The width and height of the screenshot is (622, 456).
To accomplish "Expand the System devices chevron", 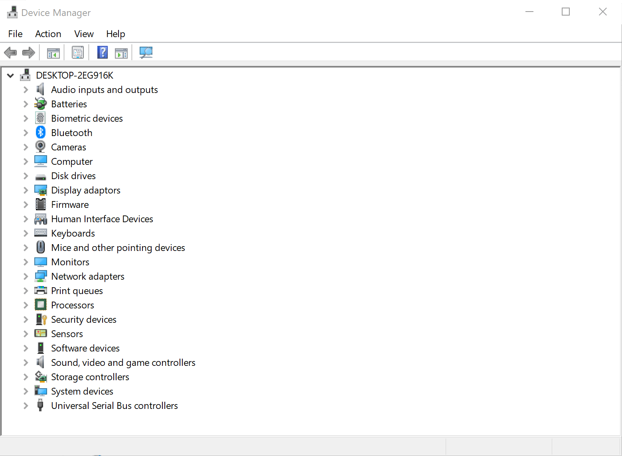I will [x=26, y=391].
